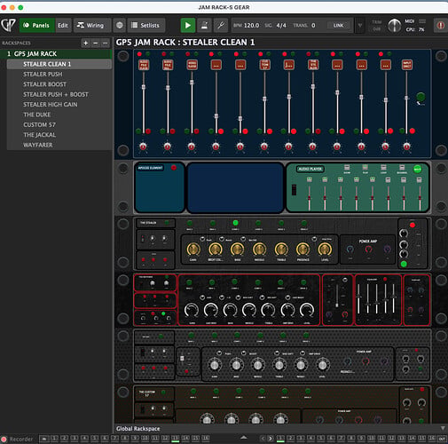The height and width of the screenshot is (444, 448).
Task: Select the STEALER PUSH + BOOST variation
Action: (x=59, y=94)
